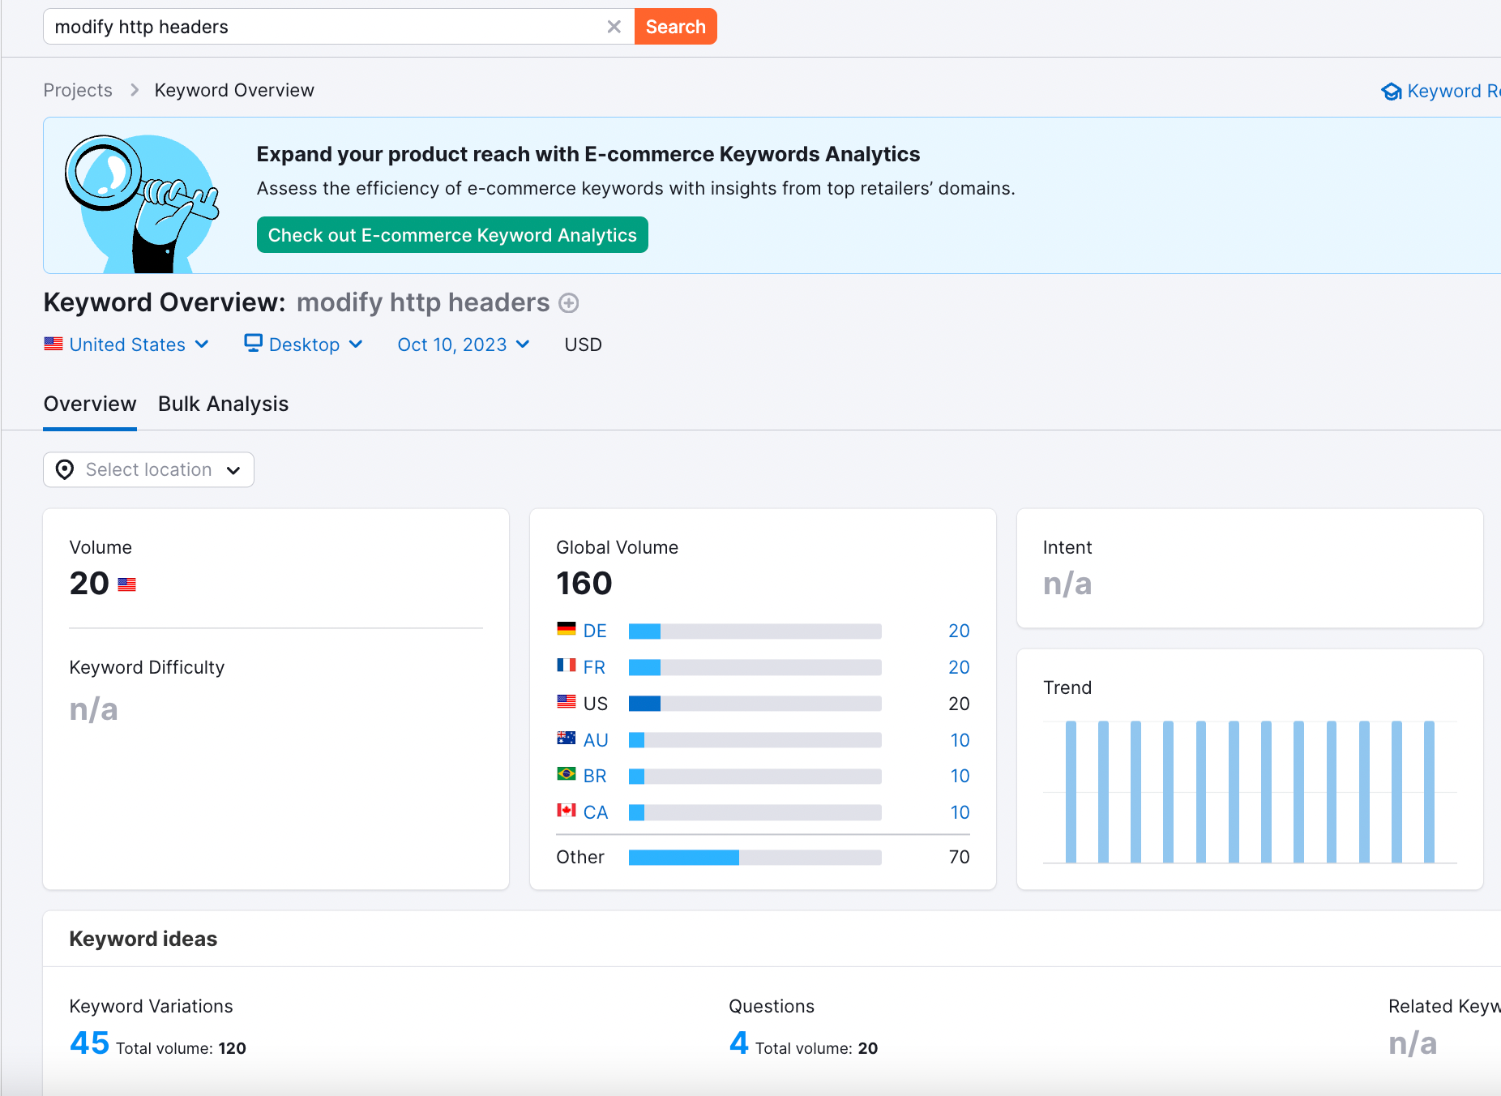
Task: Click Check out E-commerce Keyword Analytics button
Action: [452, 235]
